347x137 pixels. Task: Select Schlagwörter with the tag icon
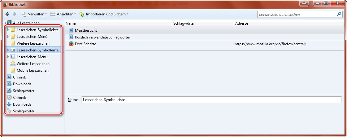(23, 111)
